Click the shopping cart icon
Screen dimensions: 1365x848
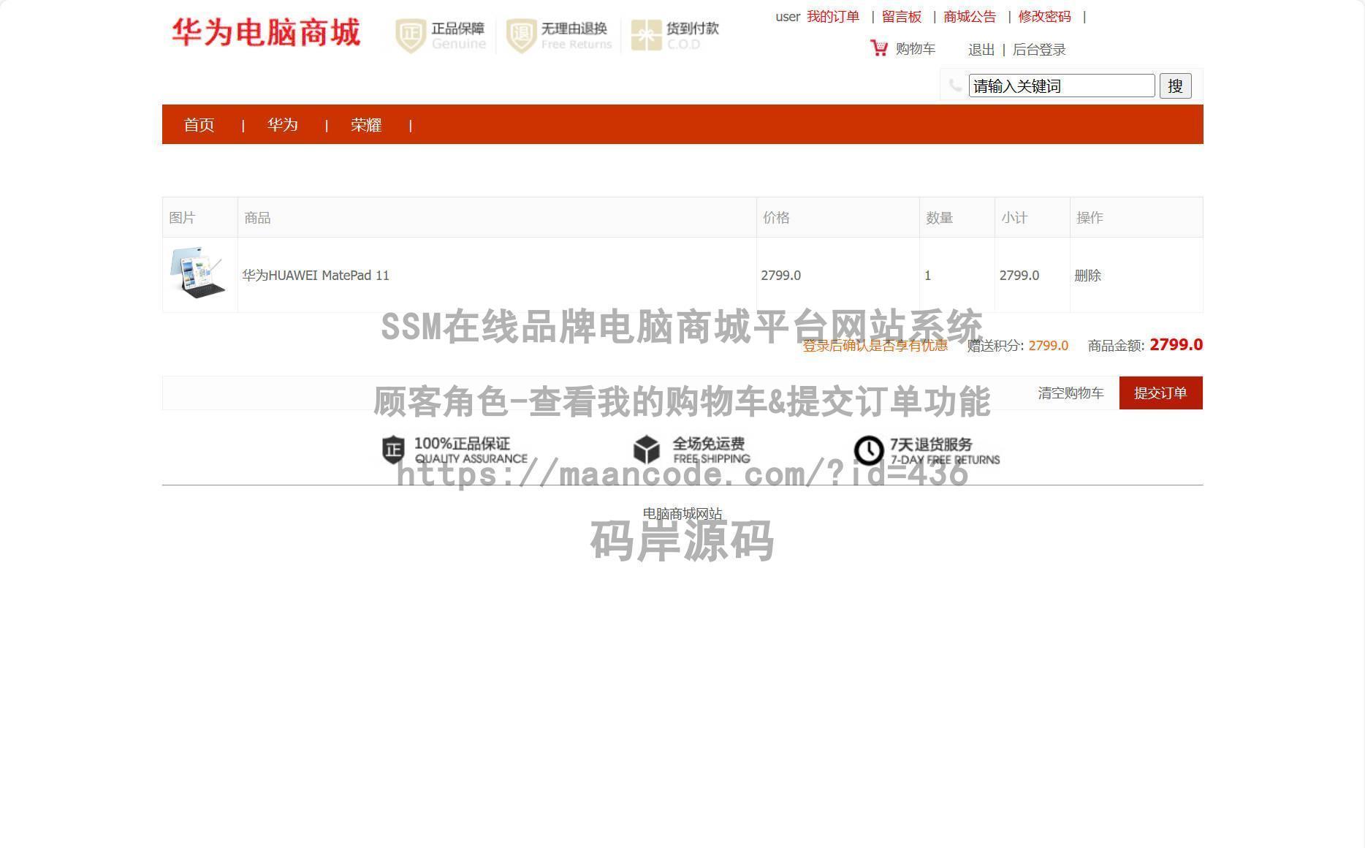[879, 48]
